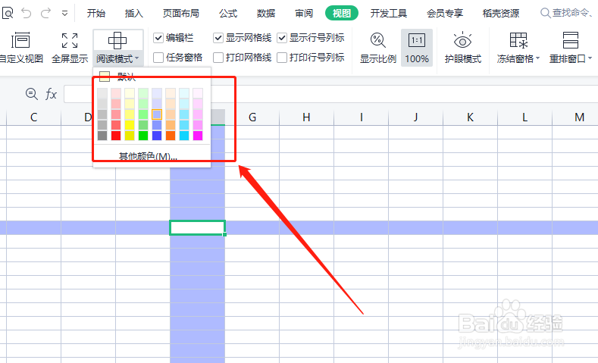The width and height of the screenshot is (598, 363).
Task: Switch to the 公式 tab
Action: point(228,14)
